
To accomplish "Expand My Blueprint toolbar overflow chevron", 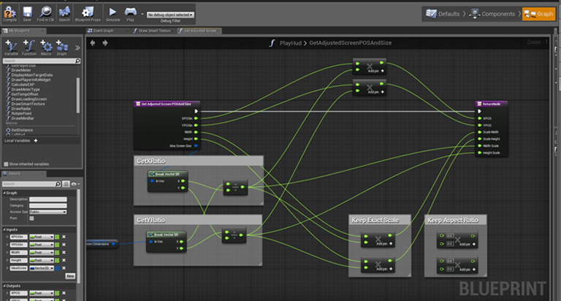I will coord(77,47).
